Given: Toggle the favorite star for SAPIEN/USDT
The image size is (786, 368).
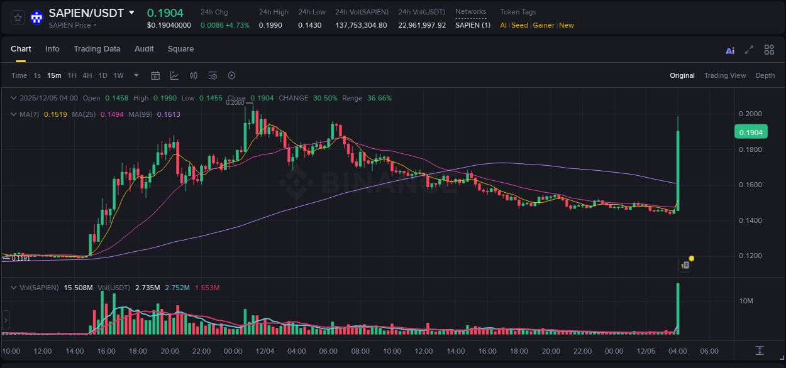Looking at the screenshot, I should [x=17, y=17].
